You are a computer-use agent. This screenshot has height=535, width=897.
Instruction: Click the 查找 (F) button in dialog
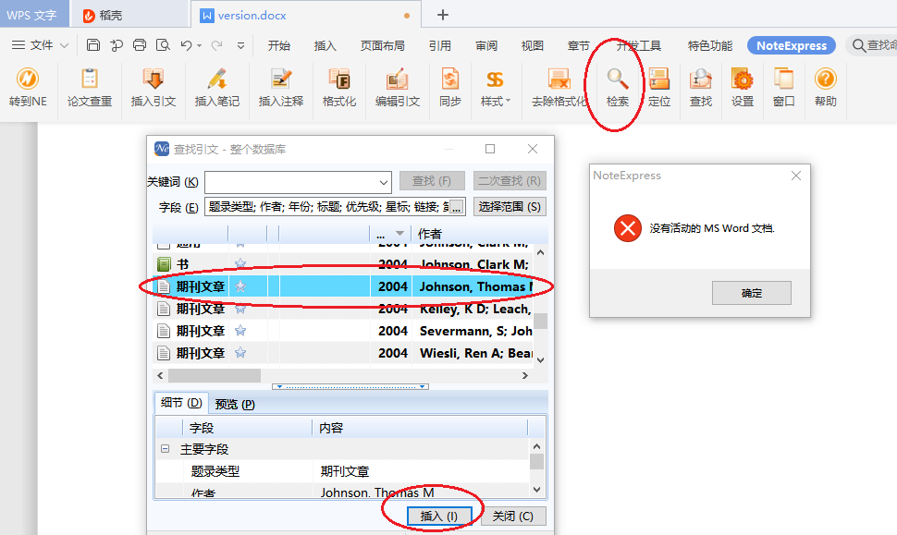point(432,181)
